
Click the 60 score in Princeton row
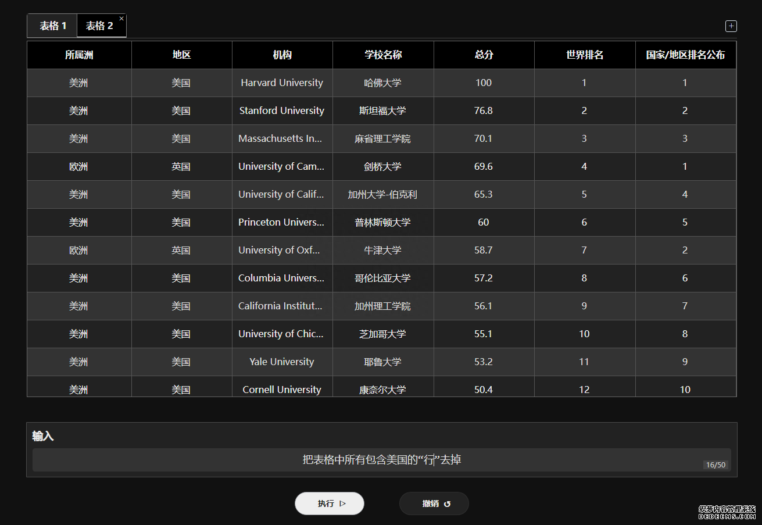coord(484,223)
